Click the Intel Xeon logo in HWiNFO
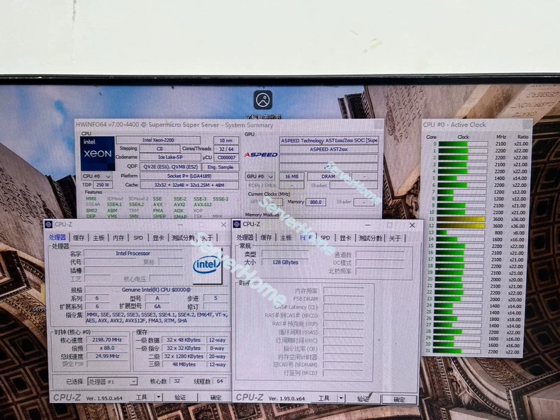 [x=98, y=154]
